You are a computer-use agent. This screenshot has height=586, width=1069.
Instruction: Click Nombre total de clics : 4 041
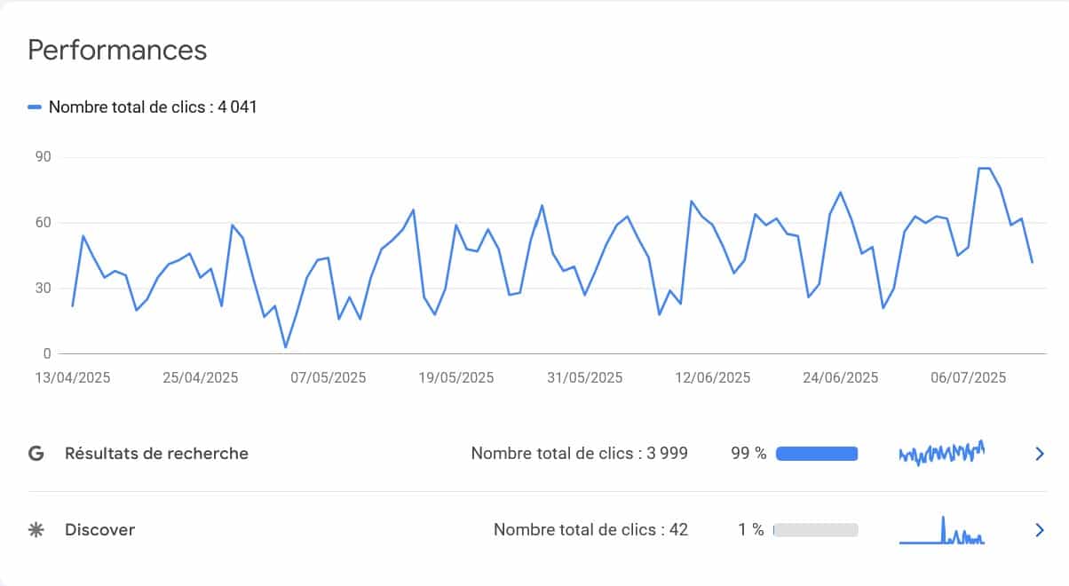coord(153,107)
